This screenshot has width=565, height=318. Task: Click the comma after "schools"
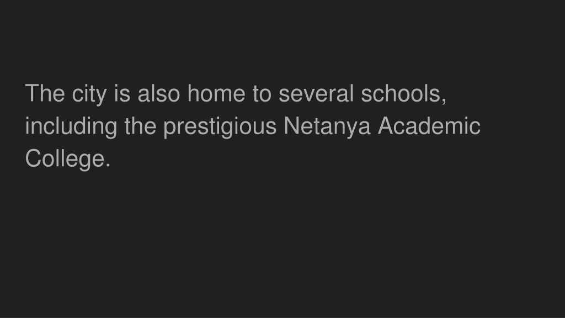(444, 100)
